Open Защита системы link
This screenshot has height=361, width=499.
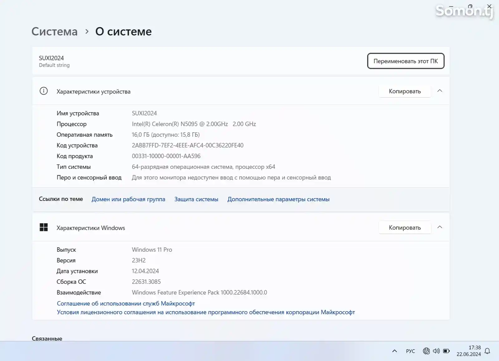(x=196, y=199)
